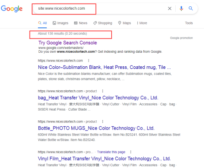This screenshot has width=204, height=168.
Task: Click the Google logo
Action: click(x=12, y=9)
